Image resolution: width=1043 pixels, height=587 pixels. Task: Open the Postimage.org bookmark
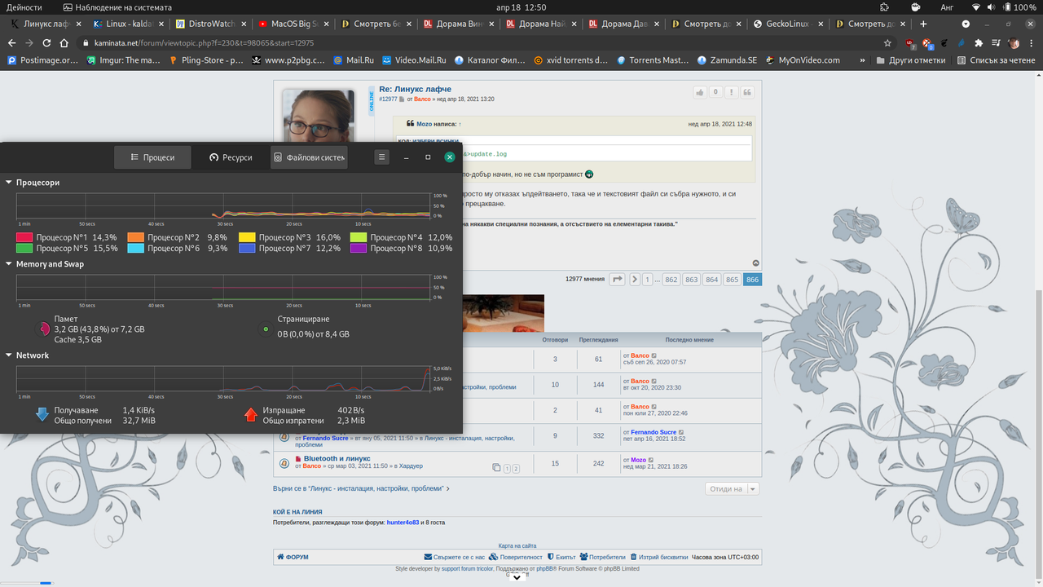pyautogui.click(x=42, y=60)
